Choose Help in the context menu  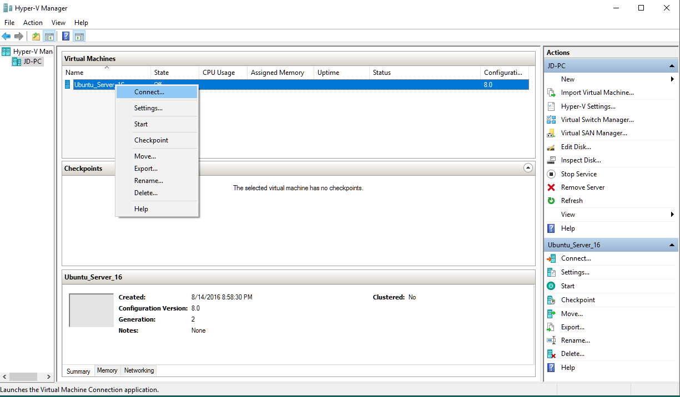point(157,209)
